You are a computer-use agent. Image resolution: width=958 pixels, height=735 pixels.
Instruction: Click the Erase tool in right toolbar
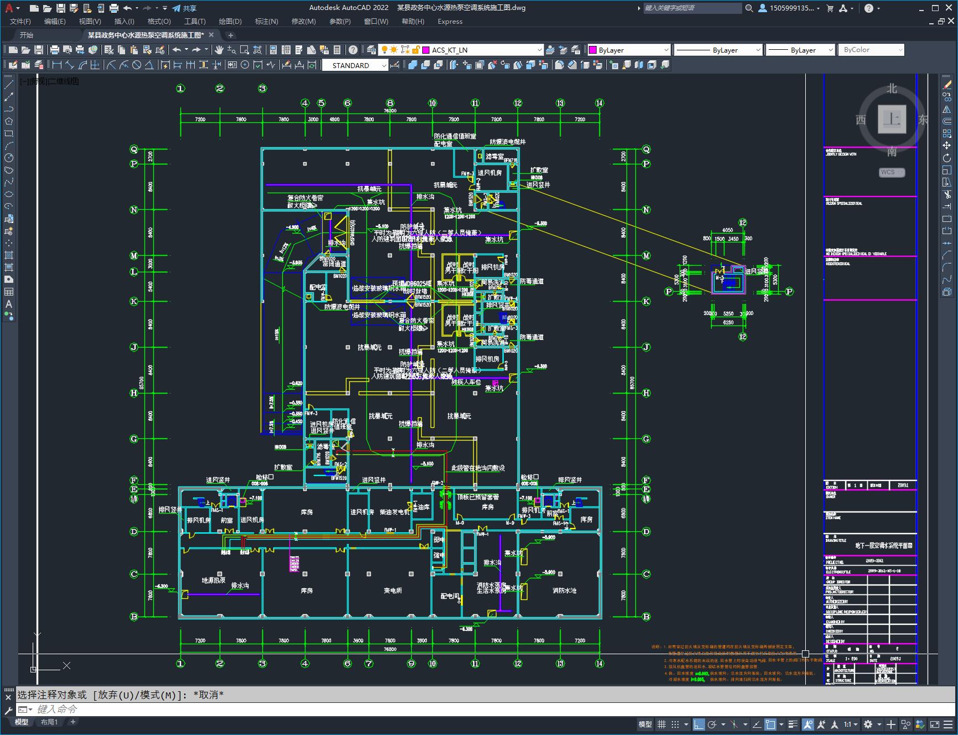point(947,85)
